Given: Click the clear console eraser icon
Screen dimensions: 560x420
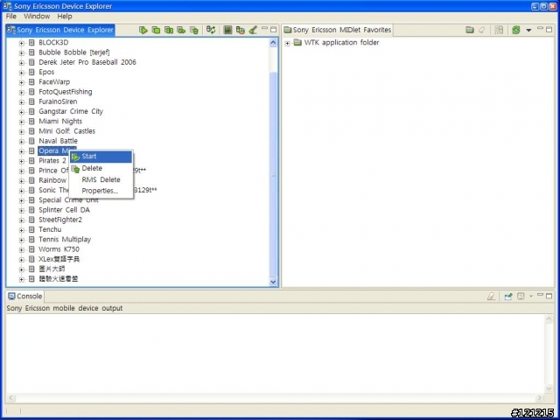Looking at the screenshot, I should (491, 296).
